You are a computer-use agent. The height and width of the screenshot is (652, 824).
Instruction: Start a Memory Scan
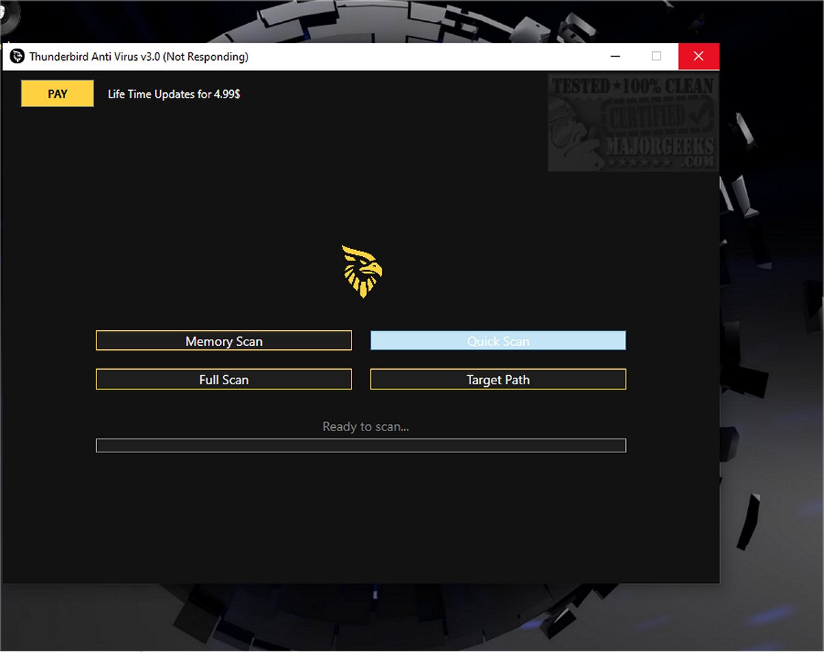coord(224,341)
